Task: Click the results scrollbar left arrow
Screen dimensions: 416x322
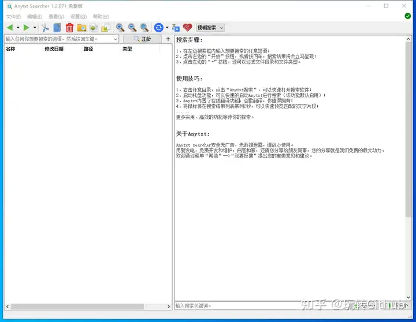Action: tap(8, 306)
